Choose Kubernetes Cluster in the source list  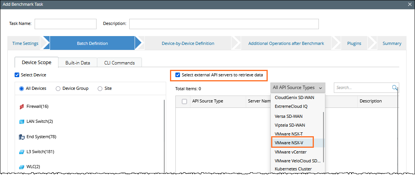tap(293, 169)
